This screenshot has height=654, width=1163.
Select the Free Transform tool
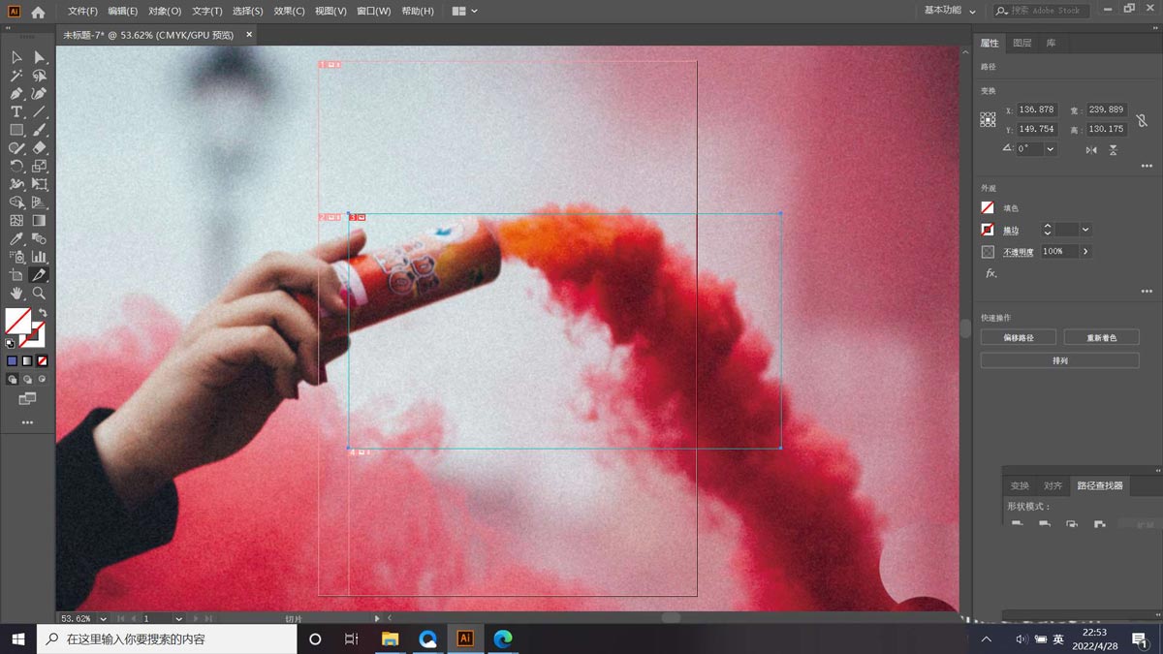[39, 184]
